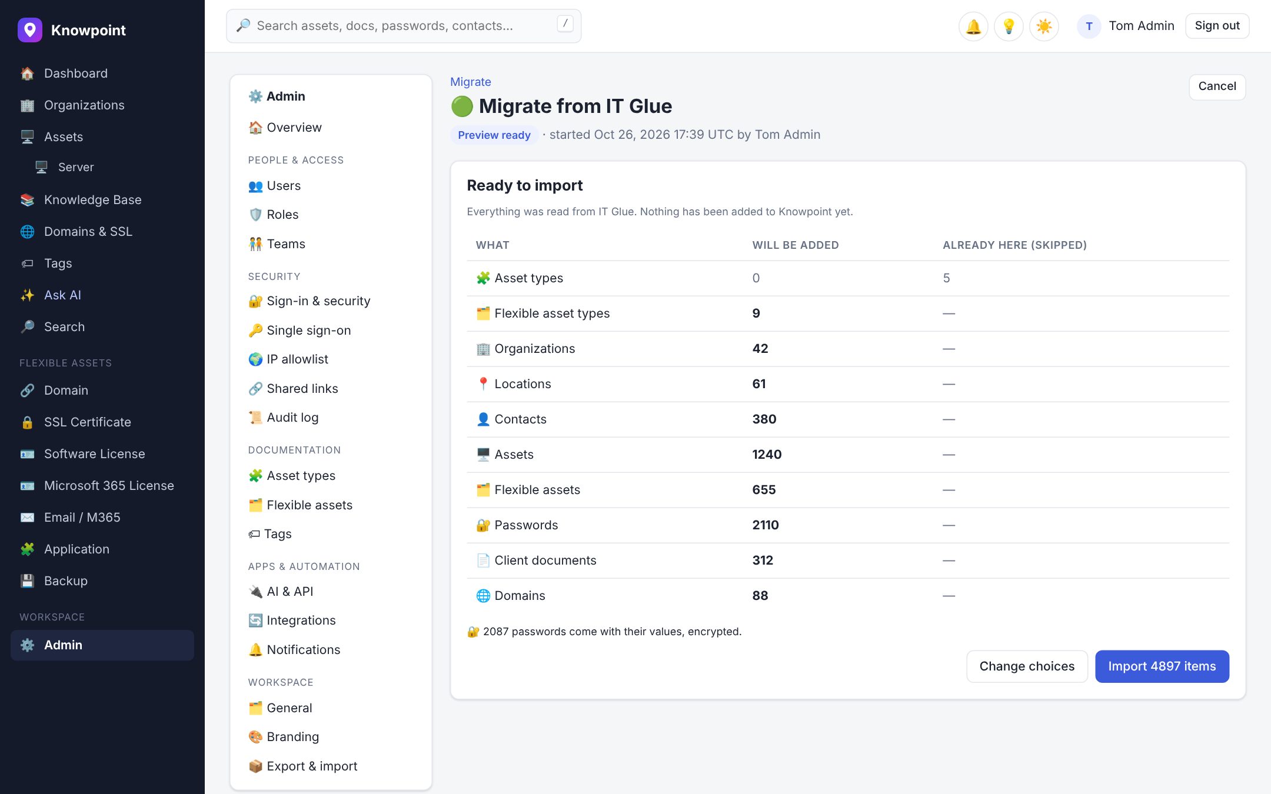Screen dimensions: 1271x794
Task: Click Change choices button
Action: click(x=1027, y=666)
